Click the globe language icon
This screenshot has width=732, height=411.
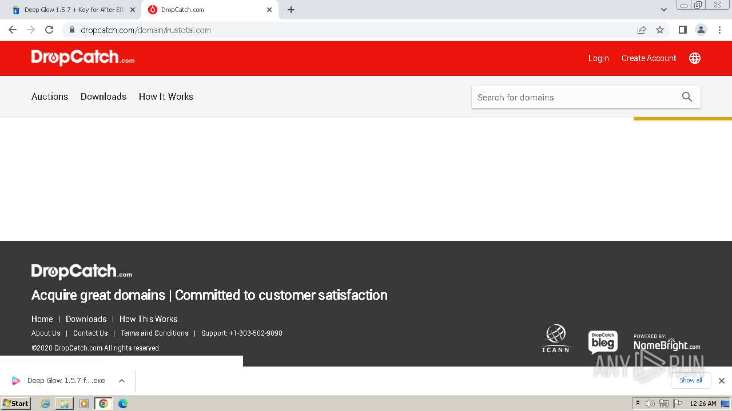point(695,58)
